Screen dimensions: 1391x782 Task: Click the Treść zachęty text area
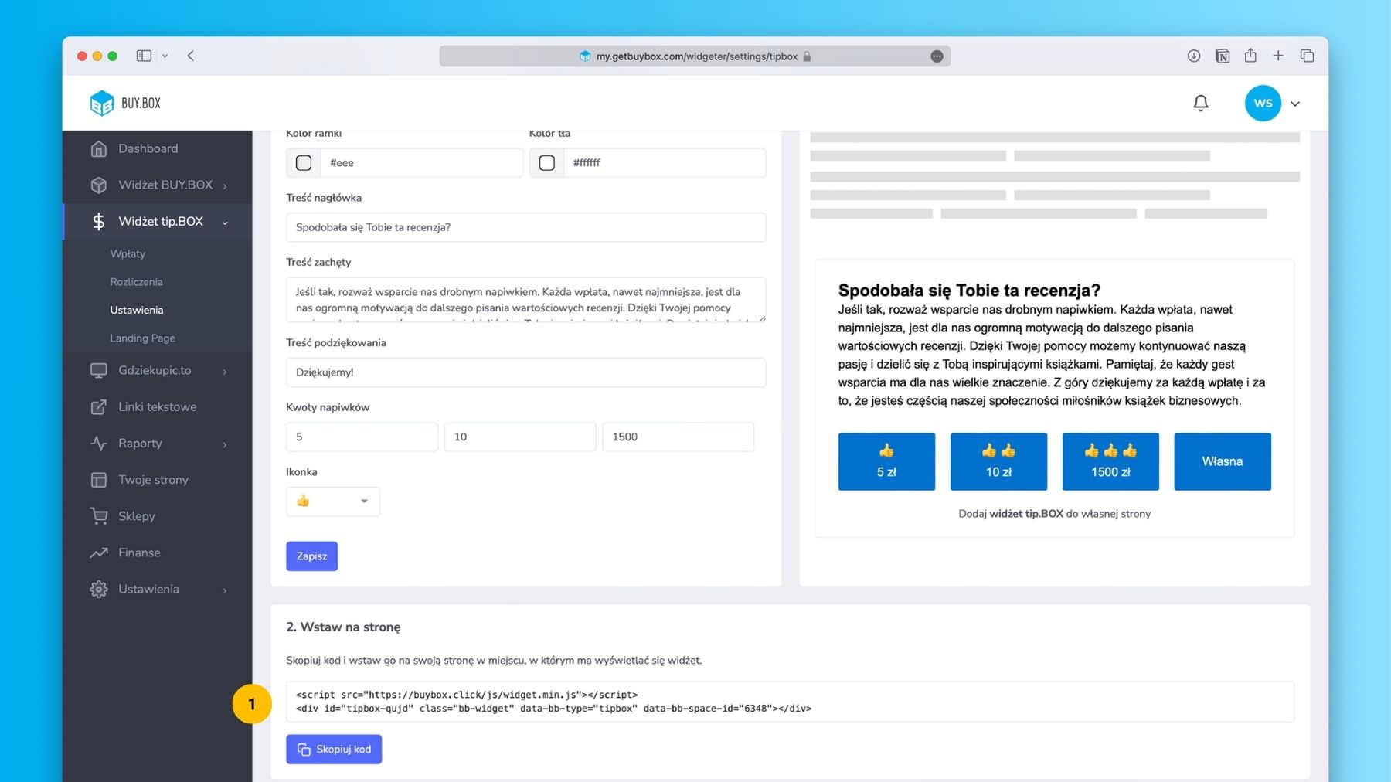click(x=525, y=300)
